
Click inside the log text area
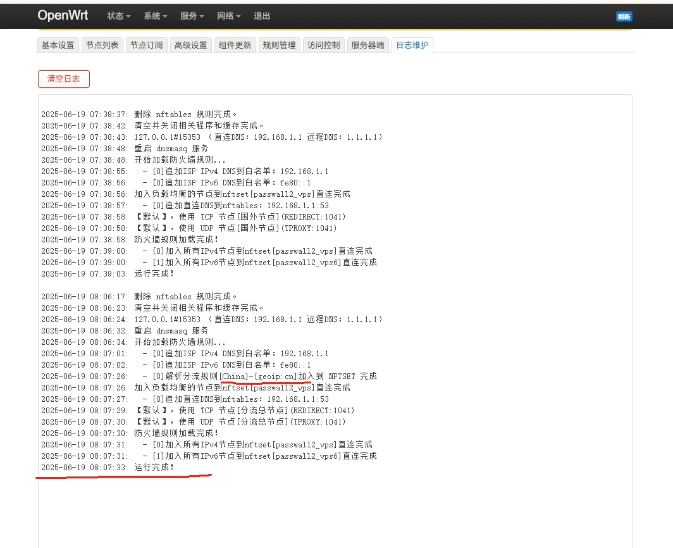tap(335, 321)
